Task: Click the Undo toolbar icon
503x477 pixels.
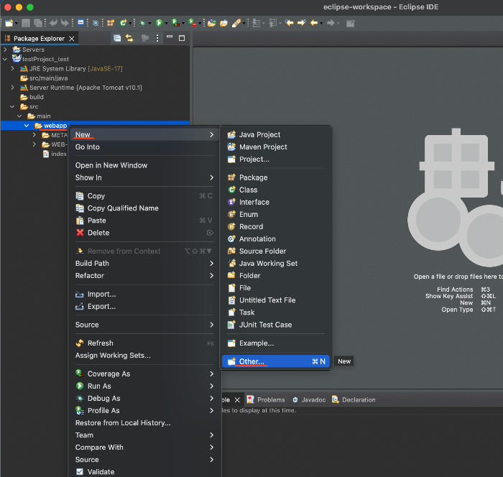Action: point(53,23)
